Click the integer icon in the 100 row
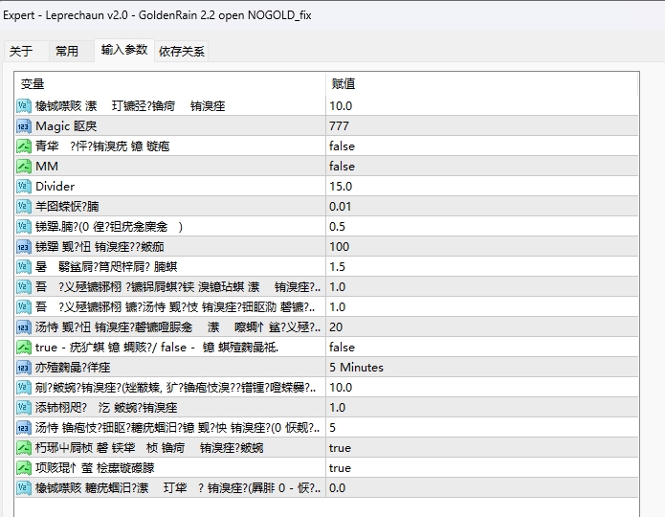This screenshot has width=665, height=517. [24, 247]
